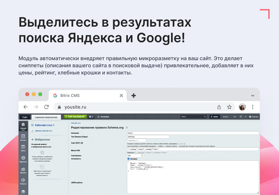This screenshot has width=279, height=195.
Task: Click the panel window icon beside RU
Action: 241,117
